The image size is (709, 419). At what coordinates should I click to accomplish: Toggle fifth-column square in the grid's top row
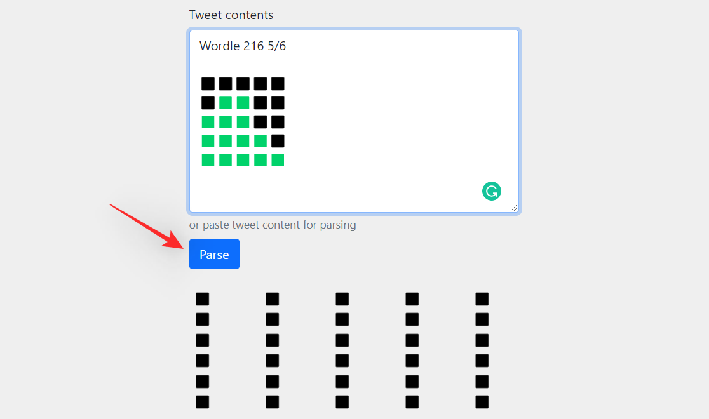[x=482, y=299]
